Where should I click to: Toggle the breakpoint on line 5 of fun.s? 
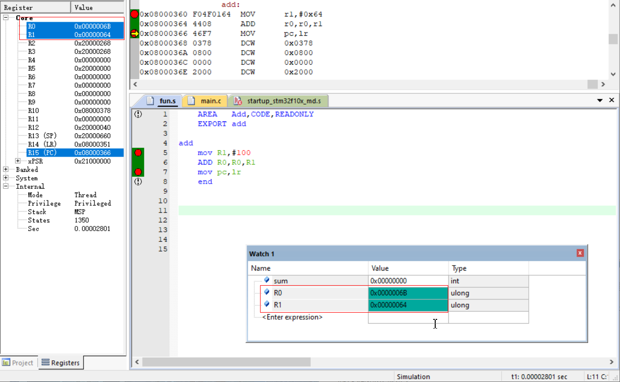coord(138,153)
